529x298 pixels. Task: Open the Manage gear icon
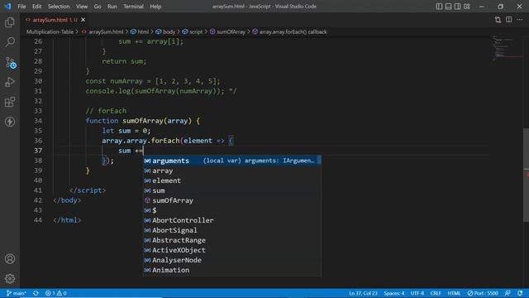10,278
